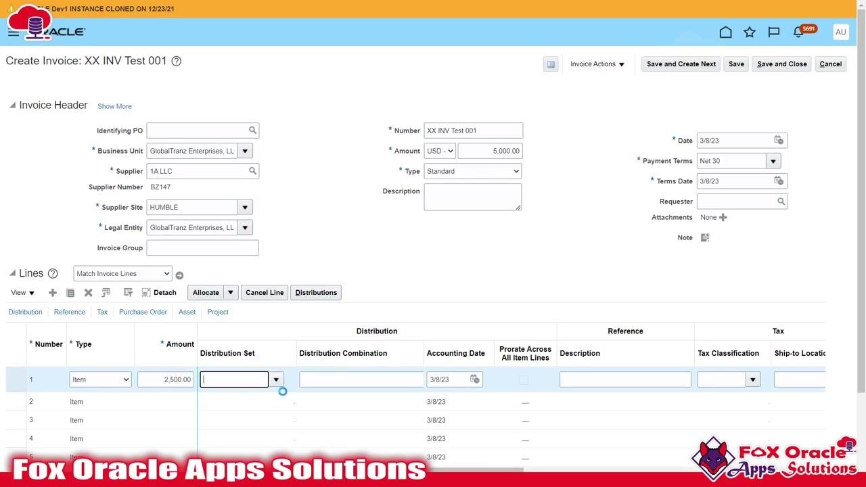The image size is (866, 487).
Task: Delete the selected invoice line
Action: (88, 293)
